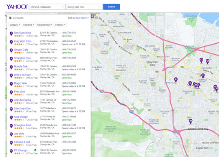Open the Ambiance filter dropdown
Screen dimensions: 220x157
click(29, 25)
